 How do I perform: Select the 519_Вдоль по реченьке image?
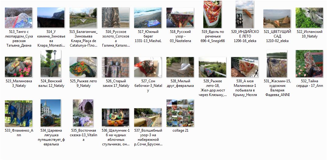pos(212,14)
